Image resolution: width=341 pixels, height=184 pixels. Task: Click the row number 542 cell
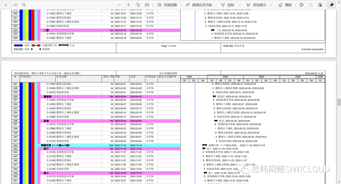[15, 145]
